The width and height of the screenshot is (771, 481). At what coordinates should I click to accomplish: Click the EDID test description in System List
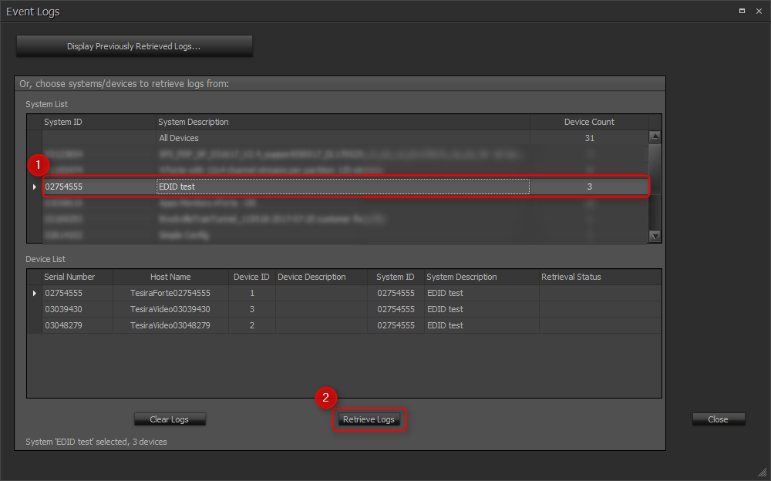coord(342,187)
